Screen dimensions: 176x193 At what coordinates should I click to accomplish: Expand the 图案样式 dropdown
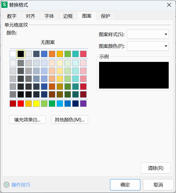[x=148, y=34]
